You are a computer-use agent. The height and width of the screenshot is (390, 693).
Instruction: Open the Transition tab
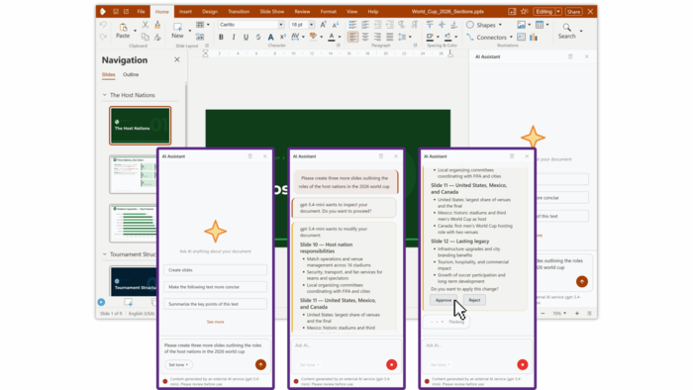pyautogui.click(x=239, y=12)
